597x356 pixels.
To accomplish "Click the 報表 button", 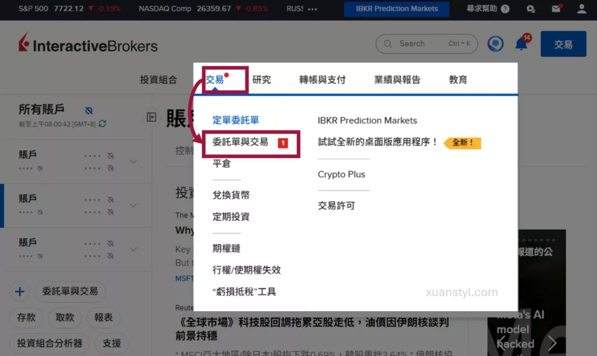I will (x=104, y=317).
